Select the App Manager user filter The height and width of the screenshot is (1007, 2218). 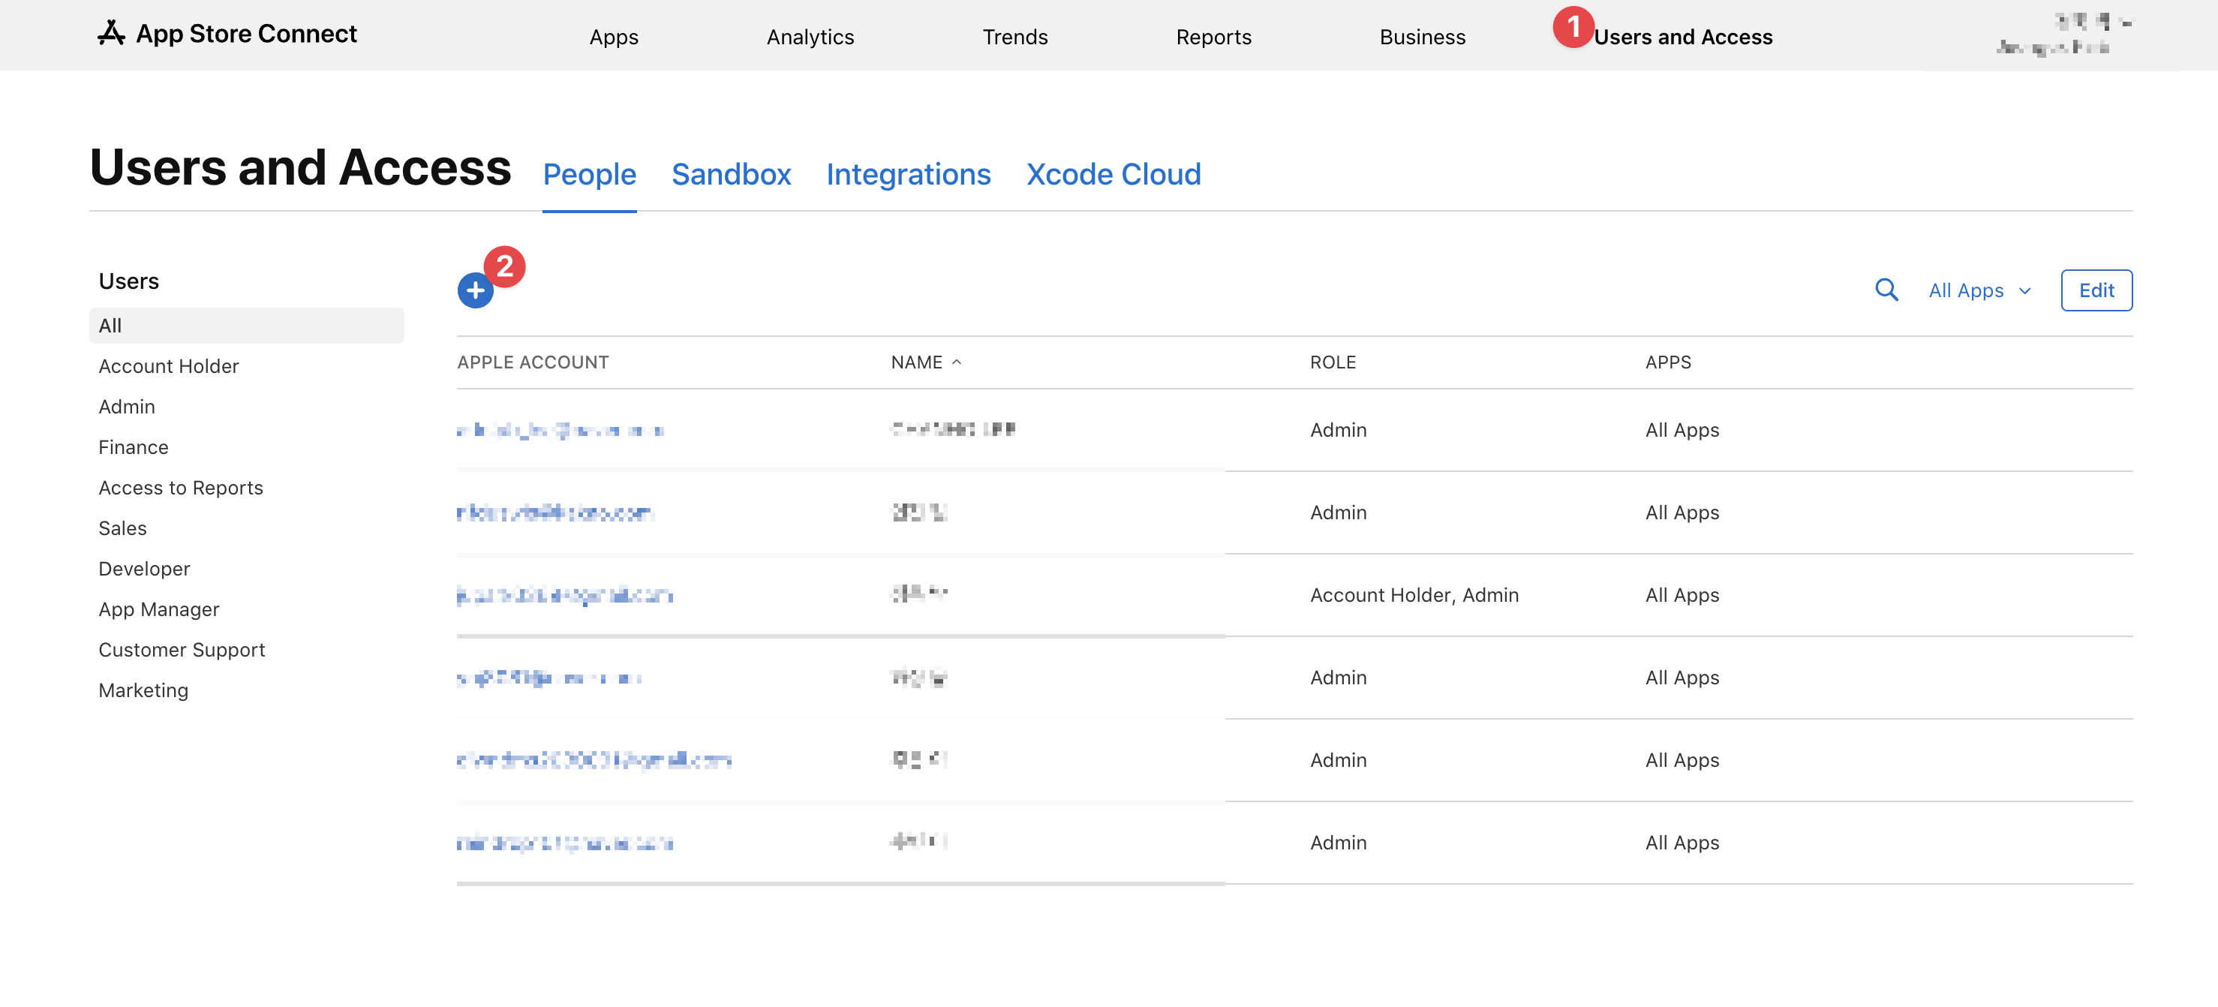158,609
